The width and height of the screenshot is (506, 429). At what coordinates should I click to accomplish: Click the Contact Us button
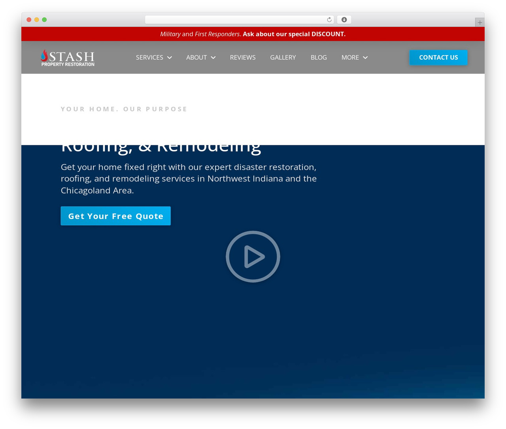[x=438, y=57]
